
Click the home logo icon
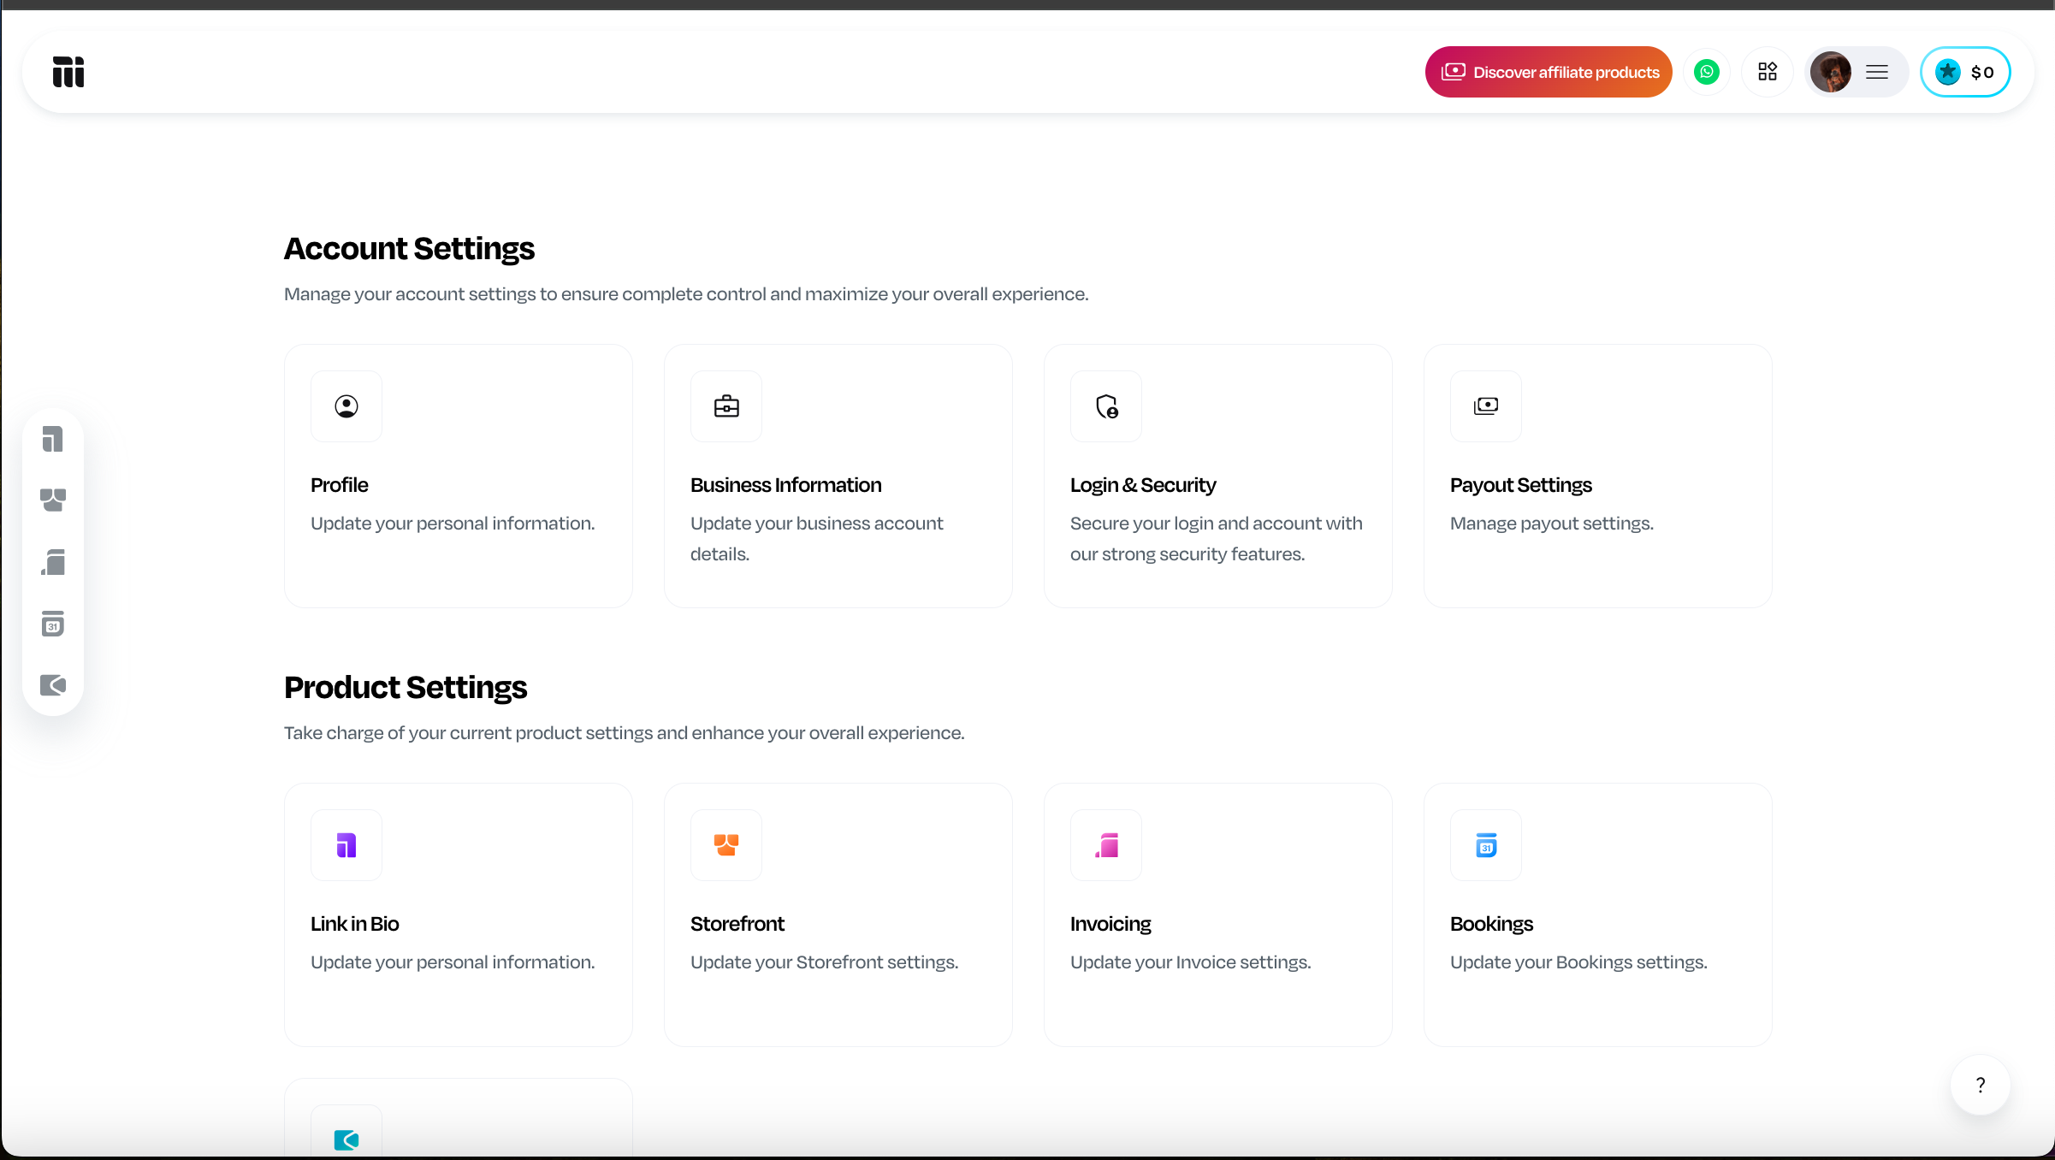coord(68,72)
